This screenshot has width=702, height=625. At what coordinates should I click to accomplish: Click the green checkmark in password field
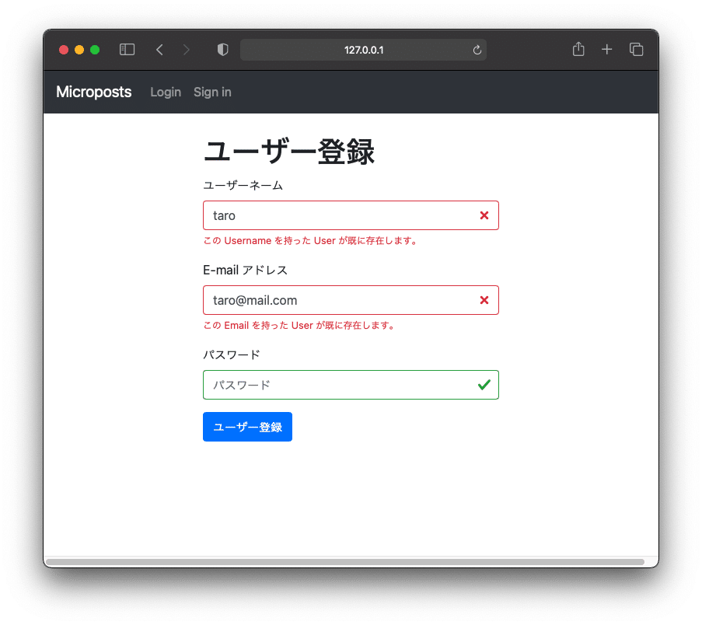(x=484, y=385)
